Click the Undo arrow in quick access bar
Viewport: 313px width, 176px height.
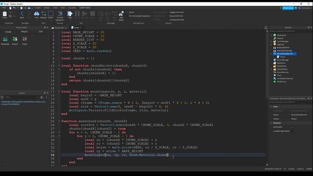click(x=14, y=8)
